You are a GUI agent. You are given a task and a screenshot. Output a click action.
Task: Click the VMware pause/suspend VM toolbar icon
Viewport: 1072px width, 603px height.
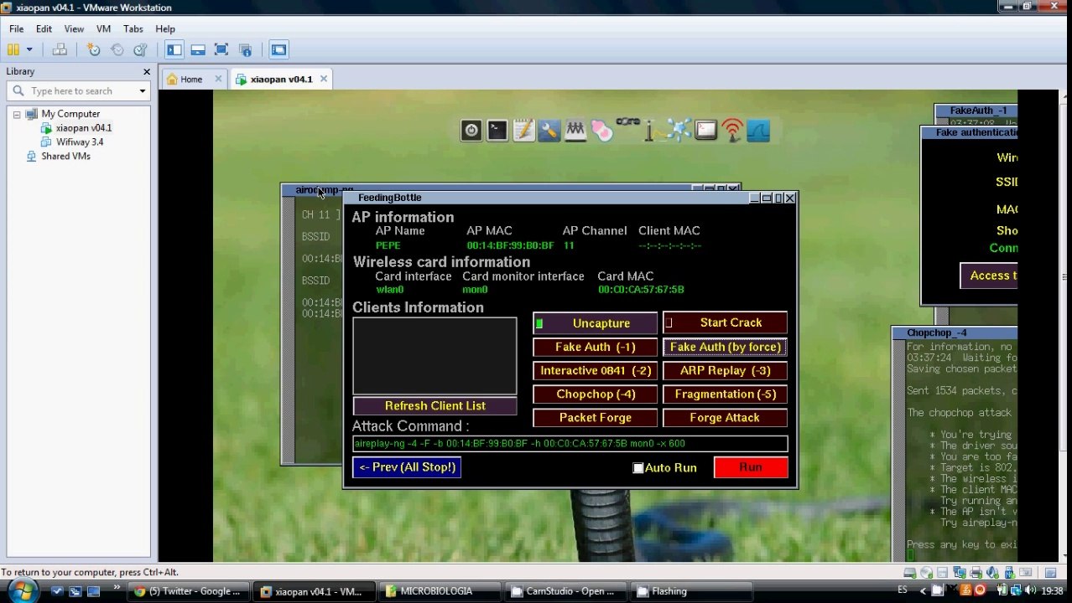pos(14,50)
